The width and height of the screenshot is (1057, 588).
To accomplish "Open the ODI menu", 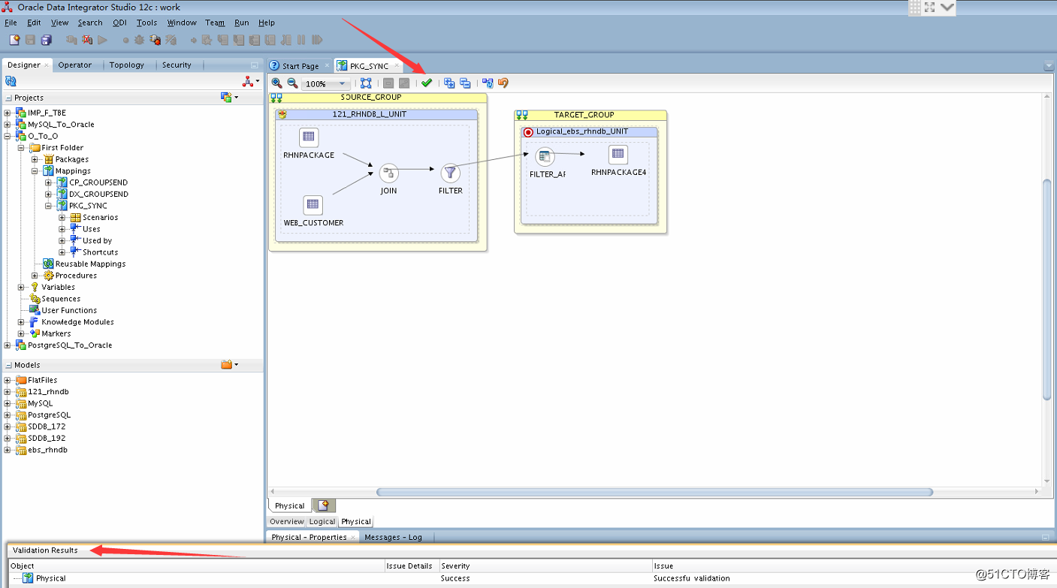I will point(119,23).
